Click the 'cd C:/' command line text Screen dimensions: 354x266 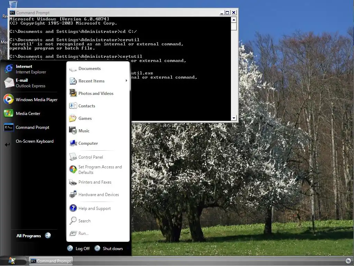click(128, 32)
